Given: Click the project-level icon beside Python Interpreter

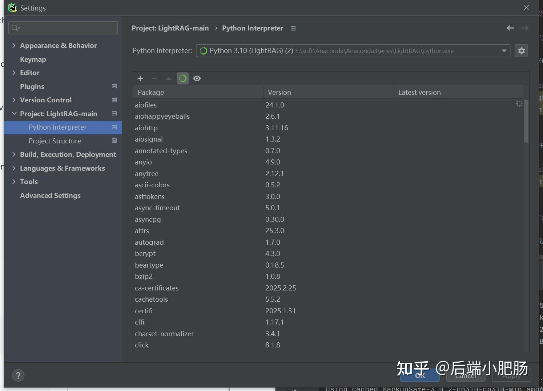Looking at the screenshot, I should pyautogui.click(x=114, y=127).
